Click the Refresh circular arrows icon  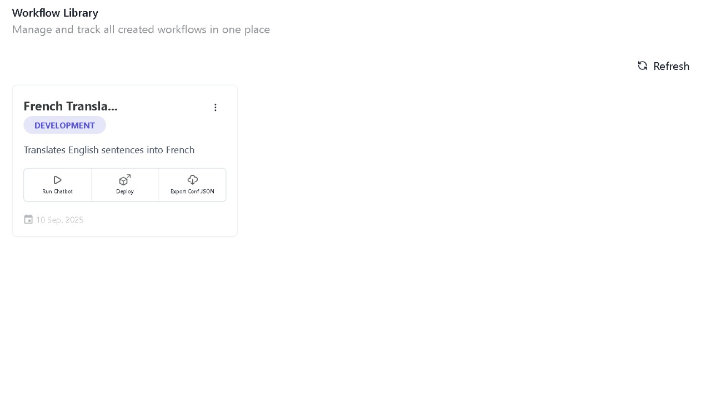(x=642, y=65)
